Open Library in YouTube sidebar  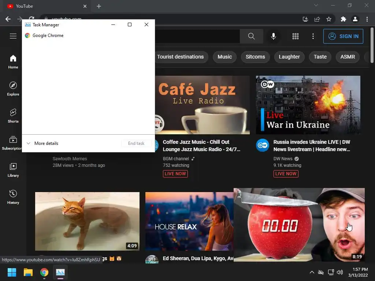(13, 170)
